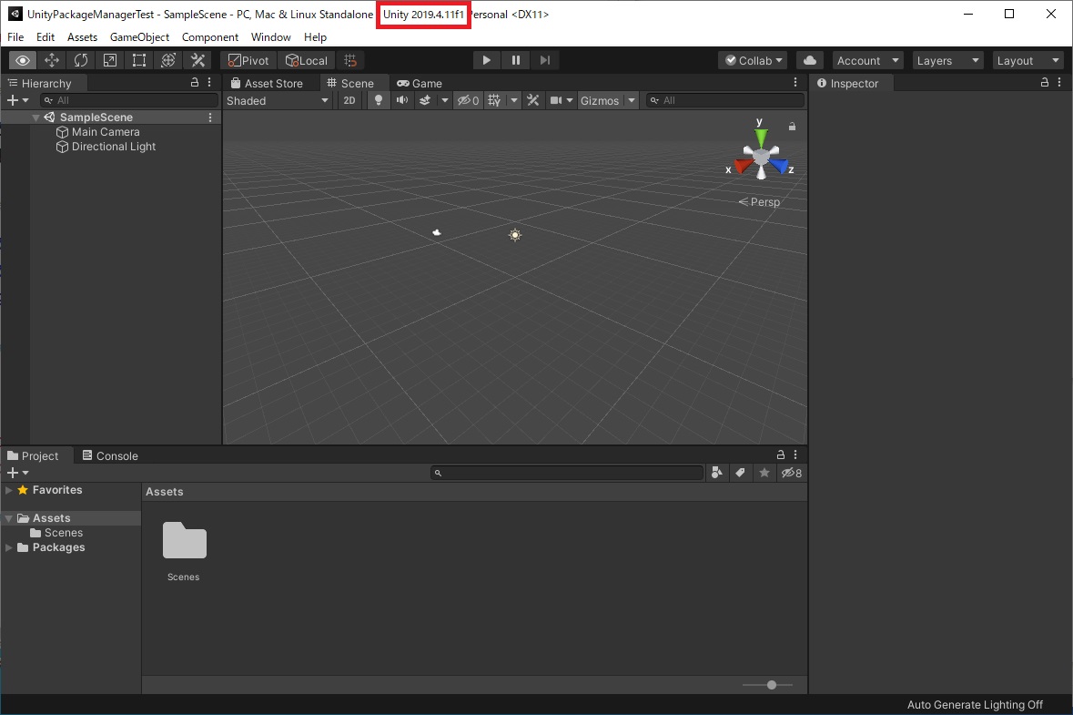This screenshot has height=715, width=1073.
Task: Open custom editor tools icon
Action: pos(197,60)
